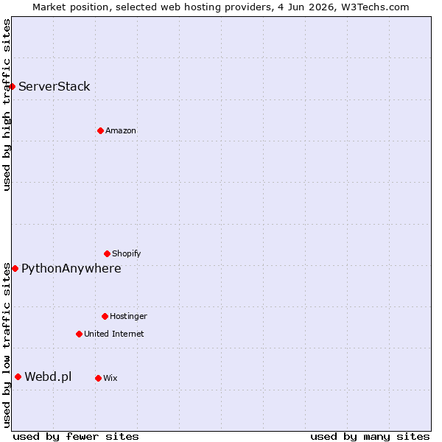Select the PythonAnywhere label

pos(71,269)
